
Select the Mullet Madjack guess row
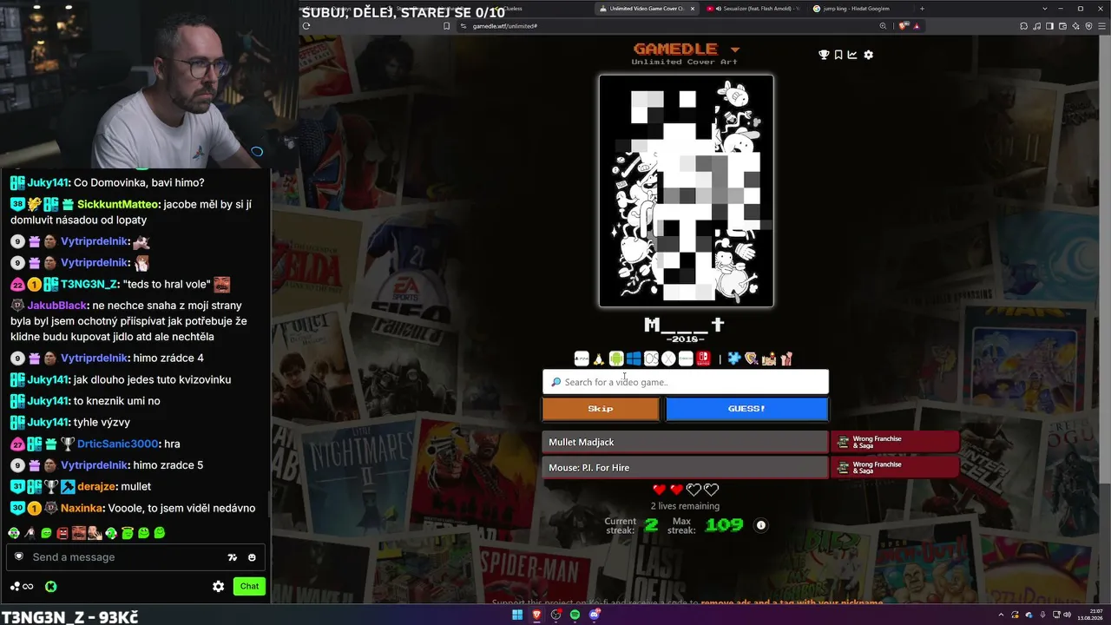[x=685, y=442]
